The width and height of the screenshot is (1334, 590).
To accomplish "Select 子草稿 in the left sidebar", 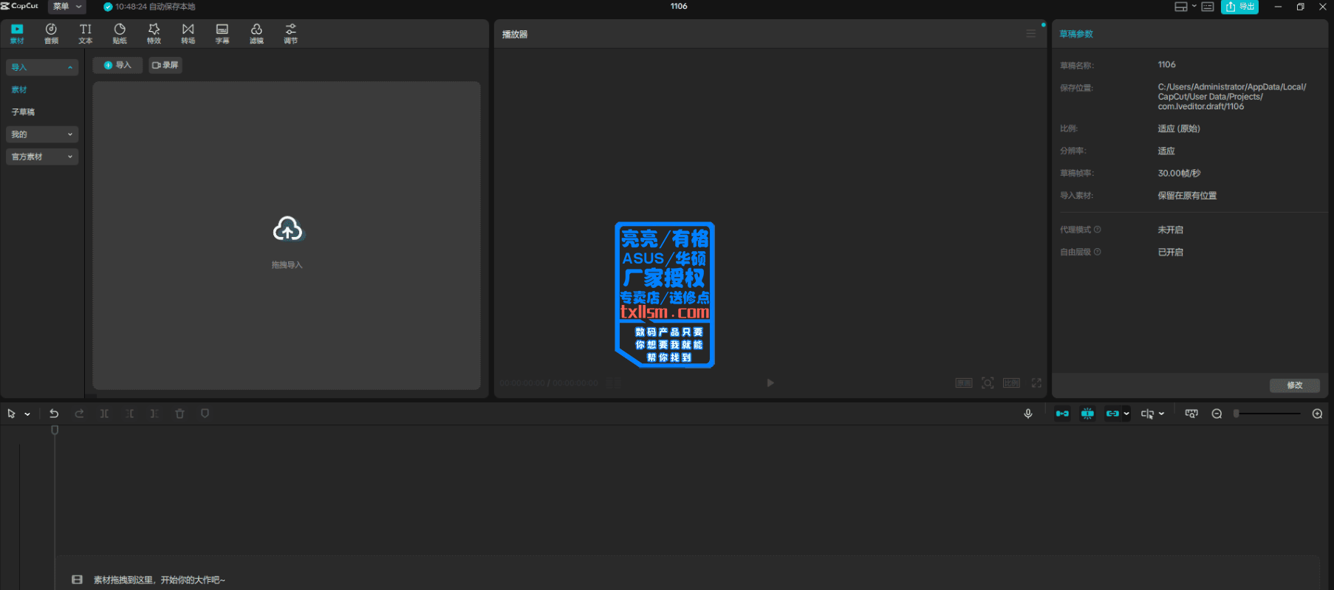I will pos(23,112).
